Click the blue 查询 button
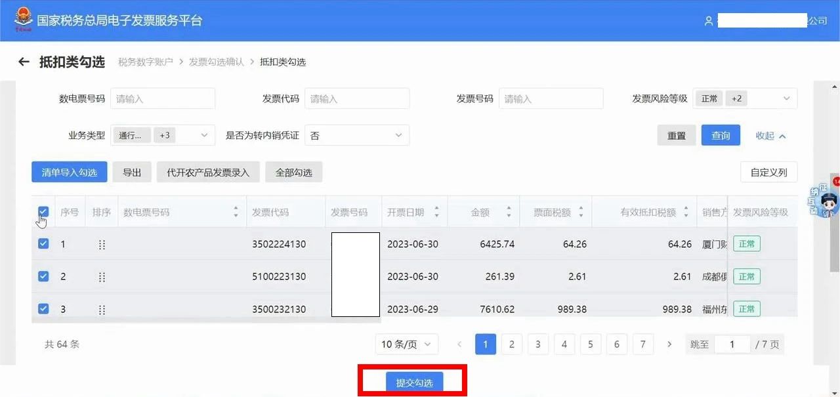Image resolution: width=840 pixels, height=397 pixels. coord(721,135)
